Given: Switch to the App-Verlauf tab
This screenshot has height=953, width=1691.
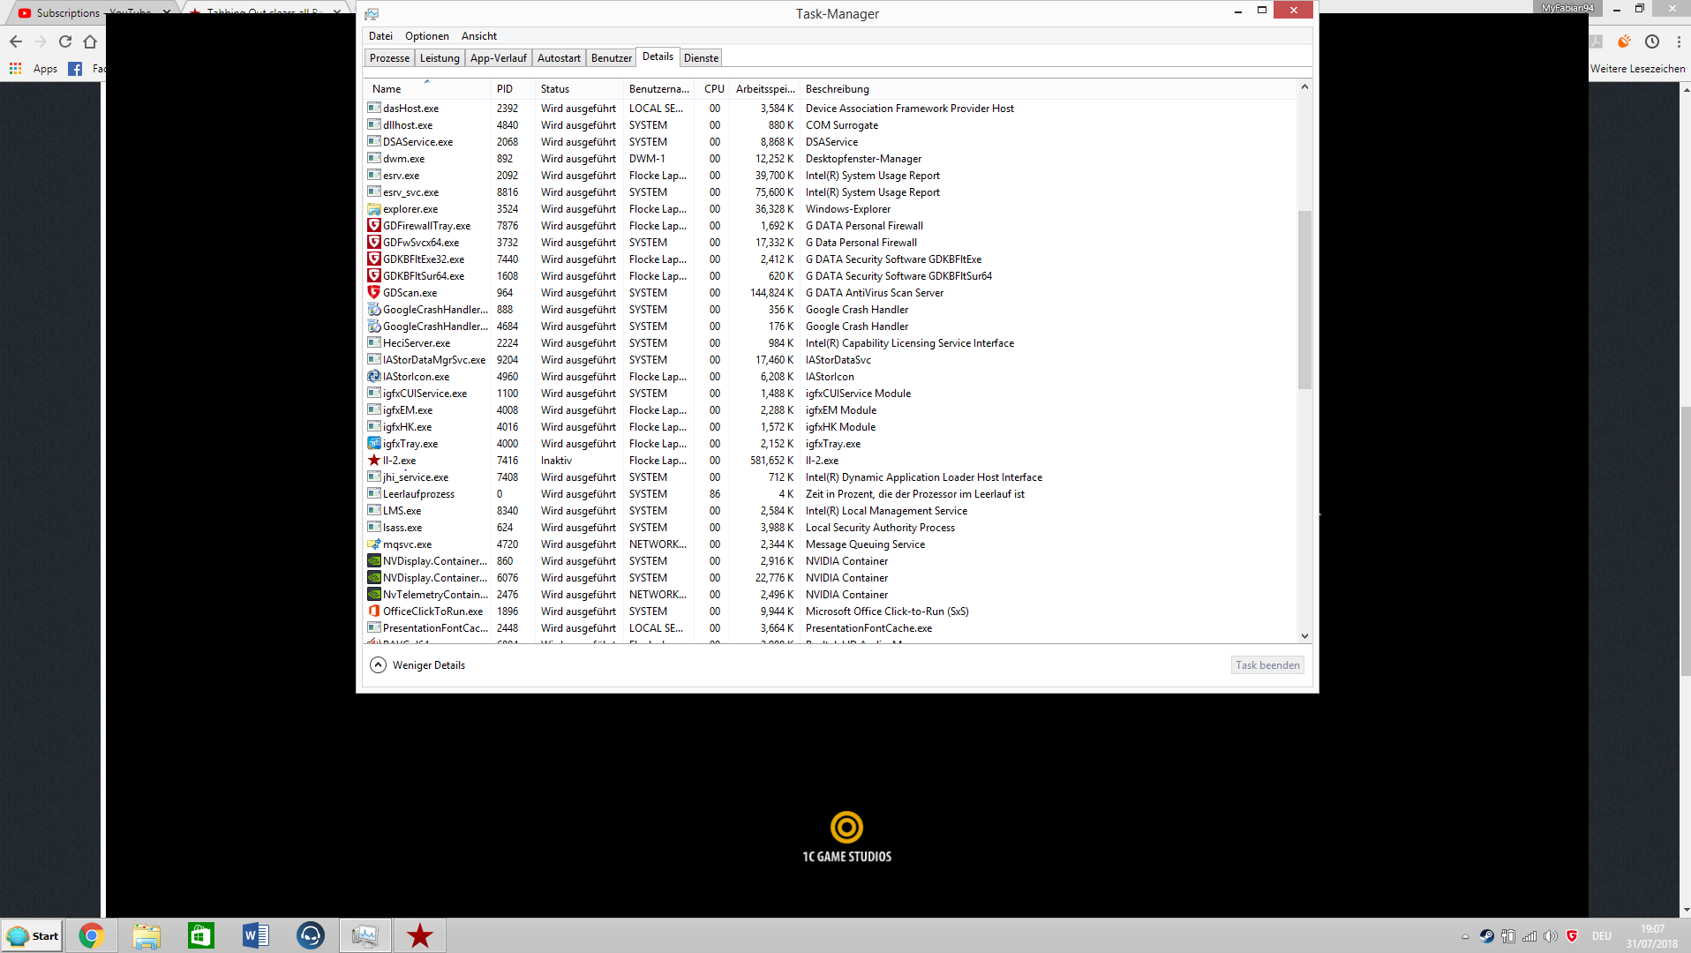Looking at the screenshot, I should 499,58.
